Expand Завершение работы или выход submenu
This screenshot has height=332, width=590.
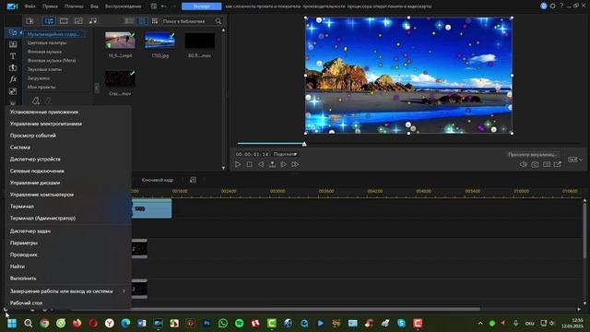pos(67,291)
